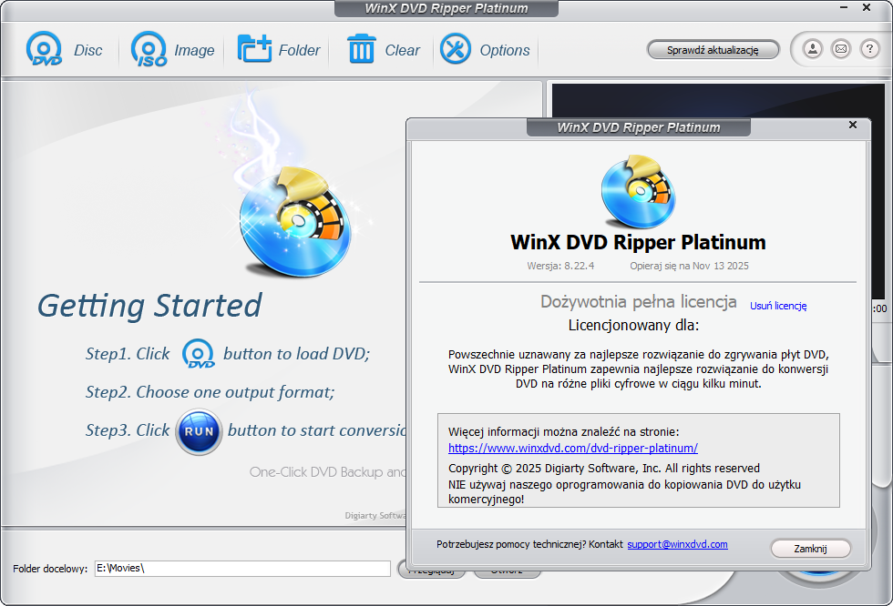Viewport: 893px width, 606px height.
Task: Click the Opieraj się na Nov 13 2025 text
Action: click(x=689, y=266)
